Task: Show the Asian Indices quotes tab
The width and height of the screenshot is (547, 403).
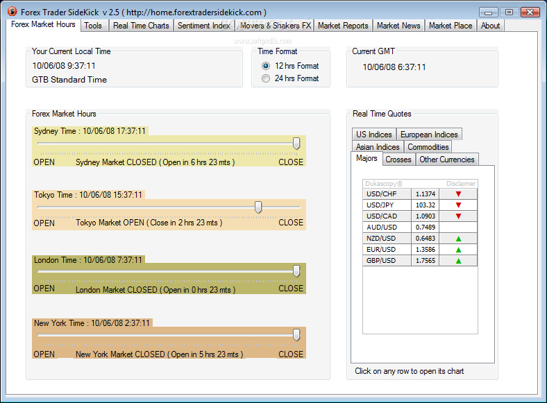Action: [x=378, y=147]
